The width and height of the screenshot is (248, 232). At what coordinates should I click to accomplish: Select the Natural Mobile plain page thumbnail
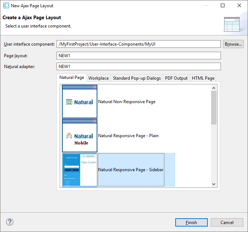80,136
